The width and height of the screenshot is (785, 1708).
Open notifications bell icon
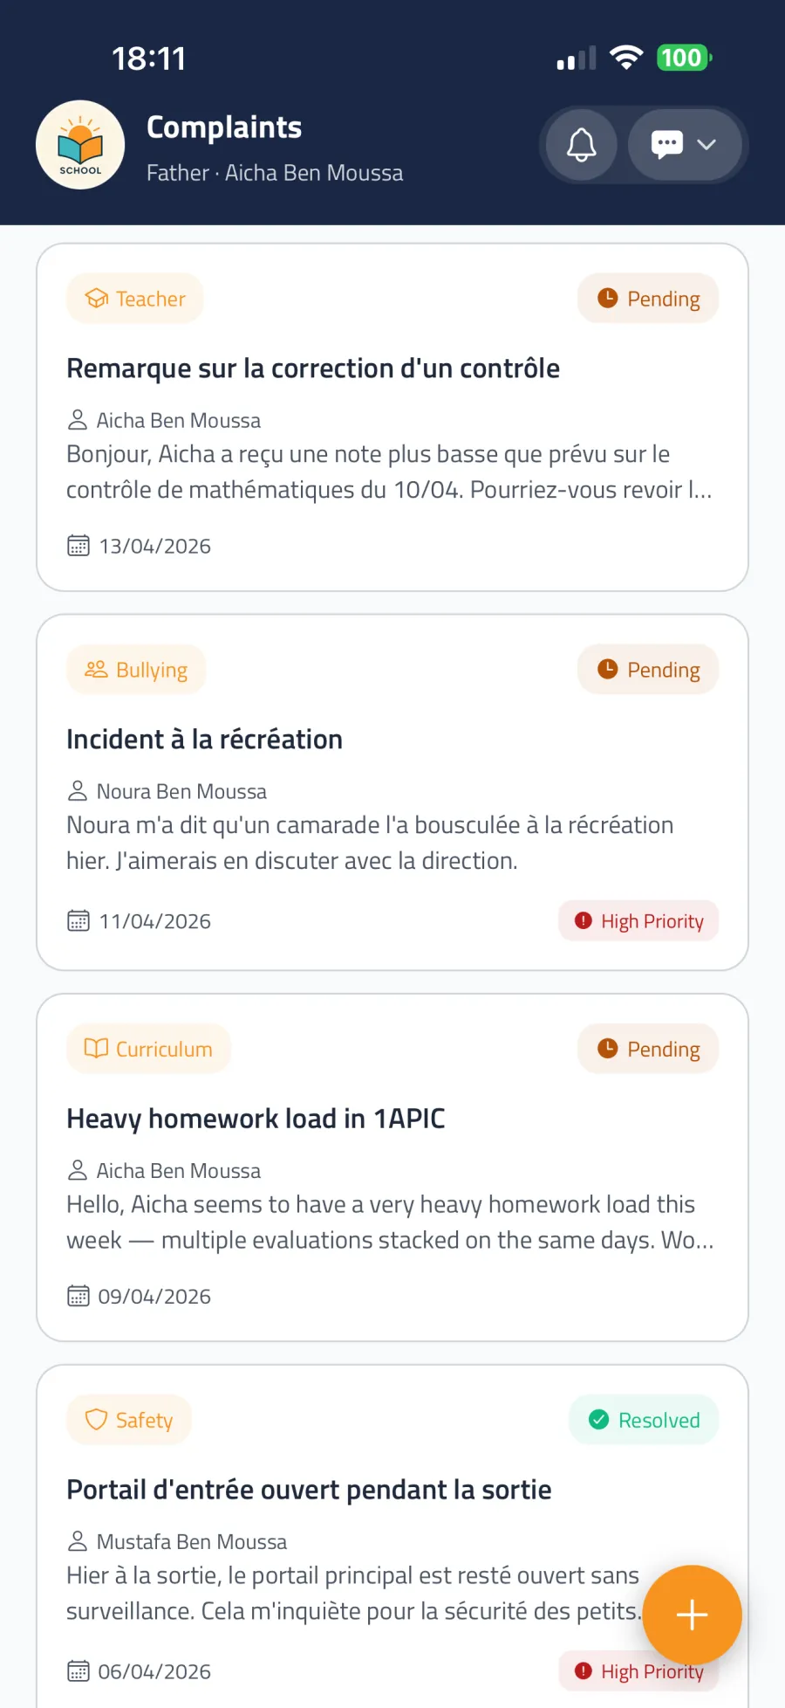pyautogui.click(x=581, y=145)
